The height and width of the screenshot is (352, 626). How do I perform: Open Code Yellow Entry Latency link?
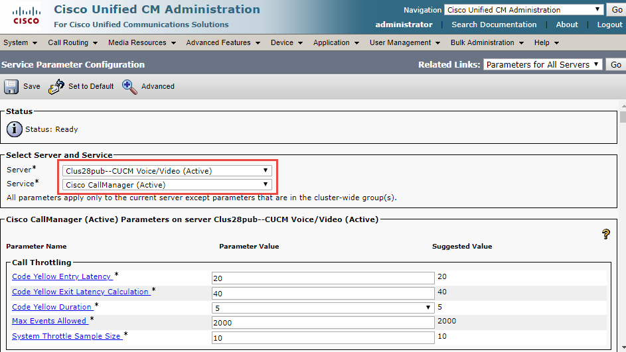[x=62, y=276]
